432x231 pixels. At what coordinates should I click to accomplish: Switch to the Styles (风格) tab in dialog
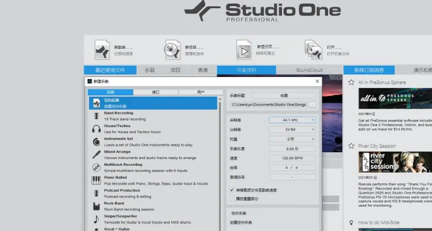[x=110, y=92]
